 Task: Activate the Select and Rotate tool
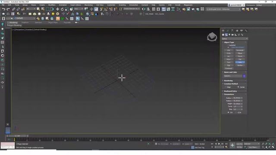tap(62, 9)
